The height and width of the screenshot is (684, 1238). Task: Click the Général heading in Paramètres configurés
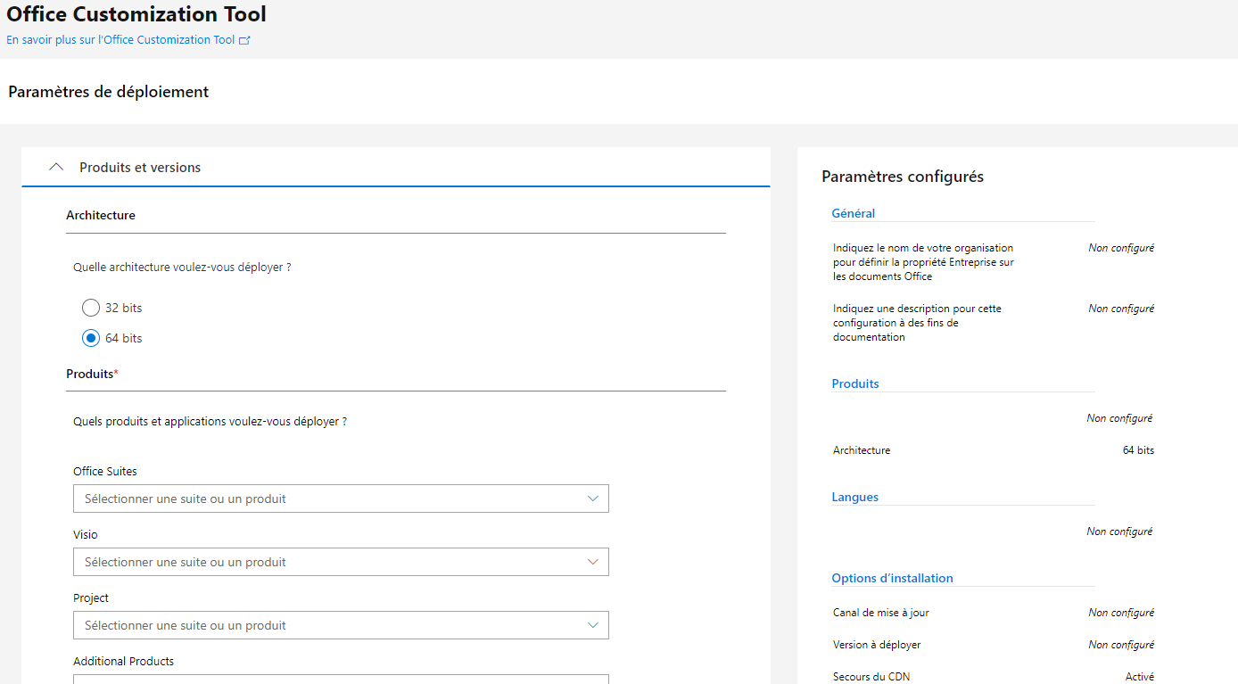click(853, 212)
